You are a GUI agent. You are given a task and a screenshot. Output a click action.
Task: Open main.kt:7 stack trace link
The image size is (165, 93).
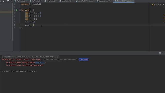[x=40, y=63]
